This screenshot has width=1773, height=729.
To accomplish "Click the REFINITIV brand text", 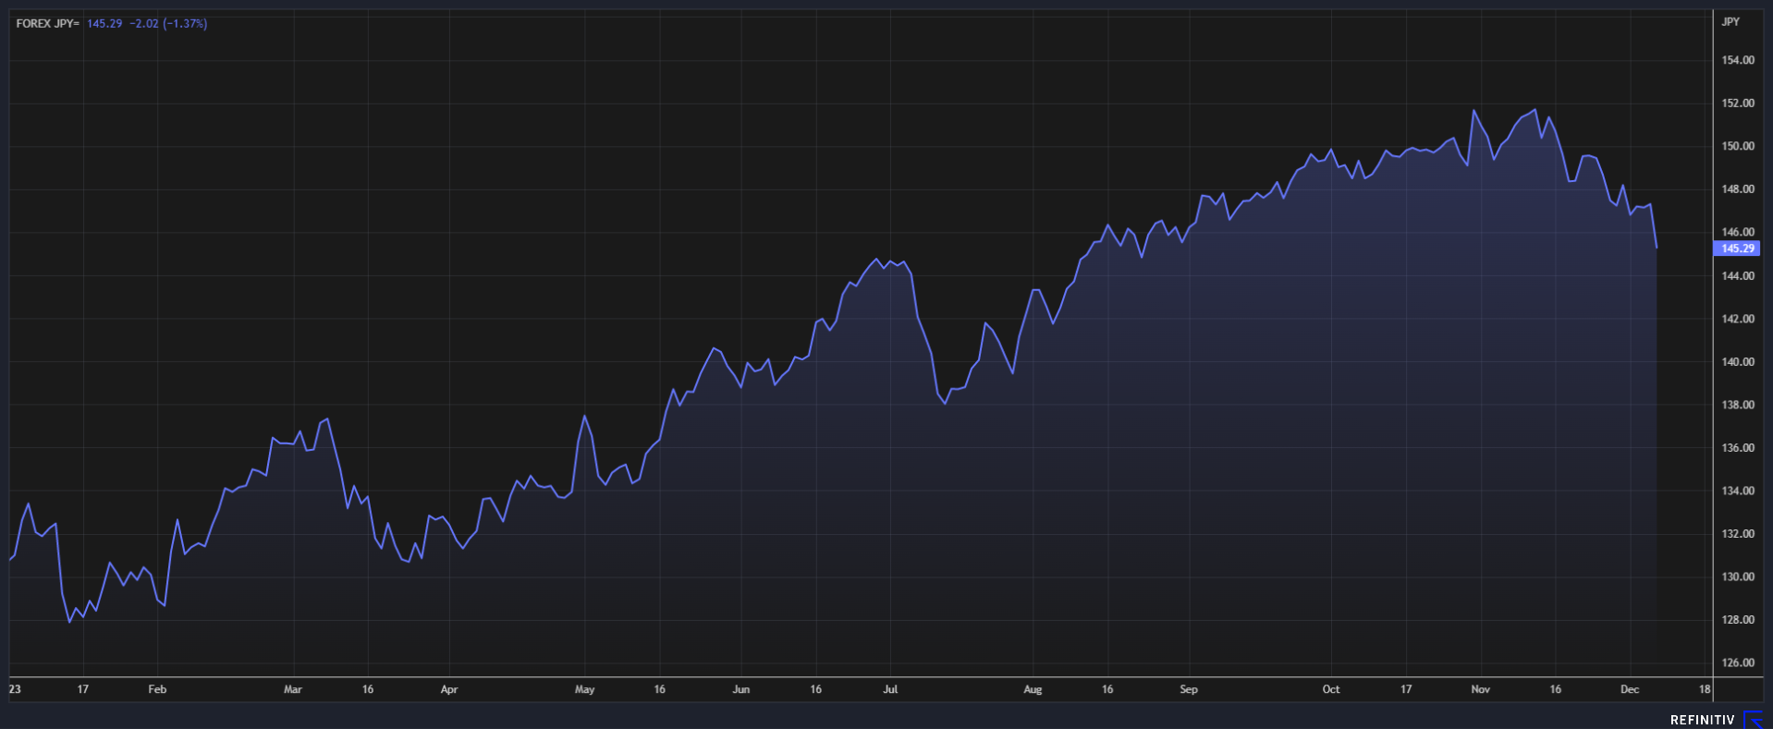I will pos(1702,720).
